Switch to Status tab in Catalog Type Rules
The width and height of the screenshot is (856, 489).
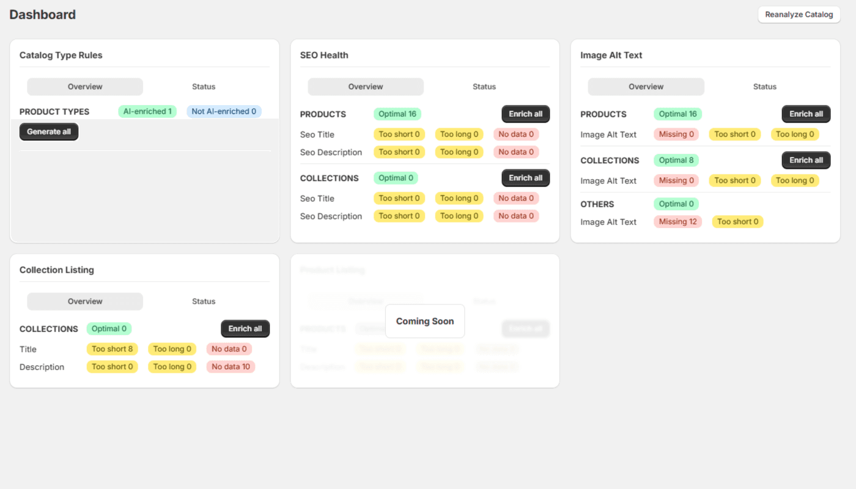[204, 87]
